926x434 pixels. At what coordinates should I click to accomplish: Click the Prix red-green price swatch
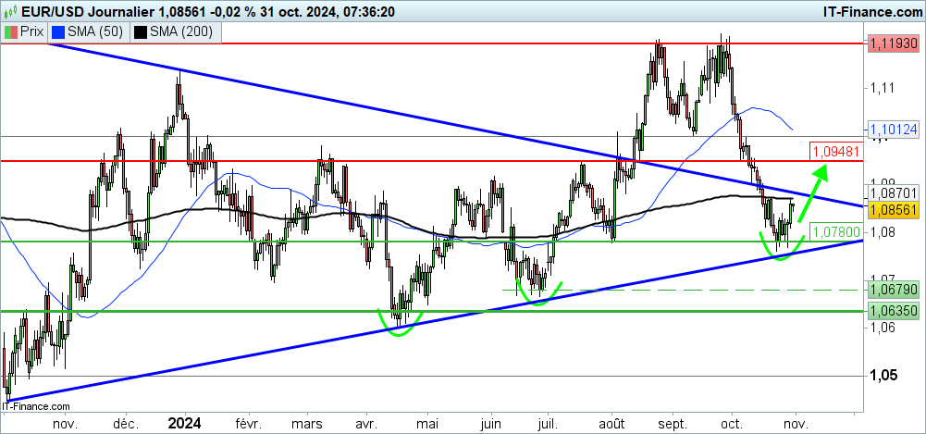[x=11, y=31]
